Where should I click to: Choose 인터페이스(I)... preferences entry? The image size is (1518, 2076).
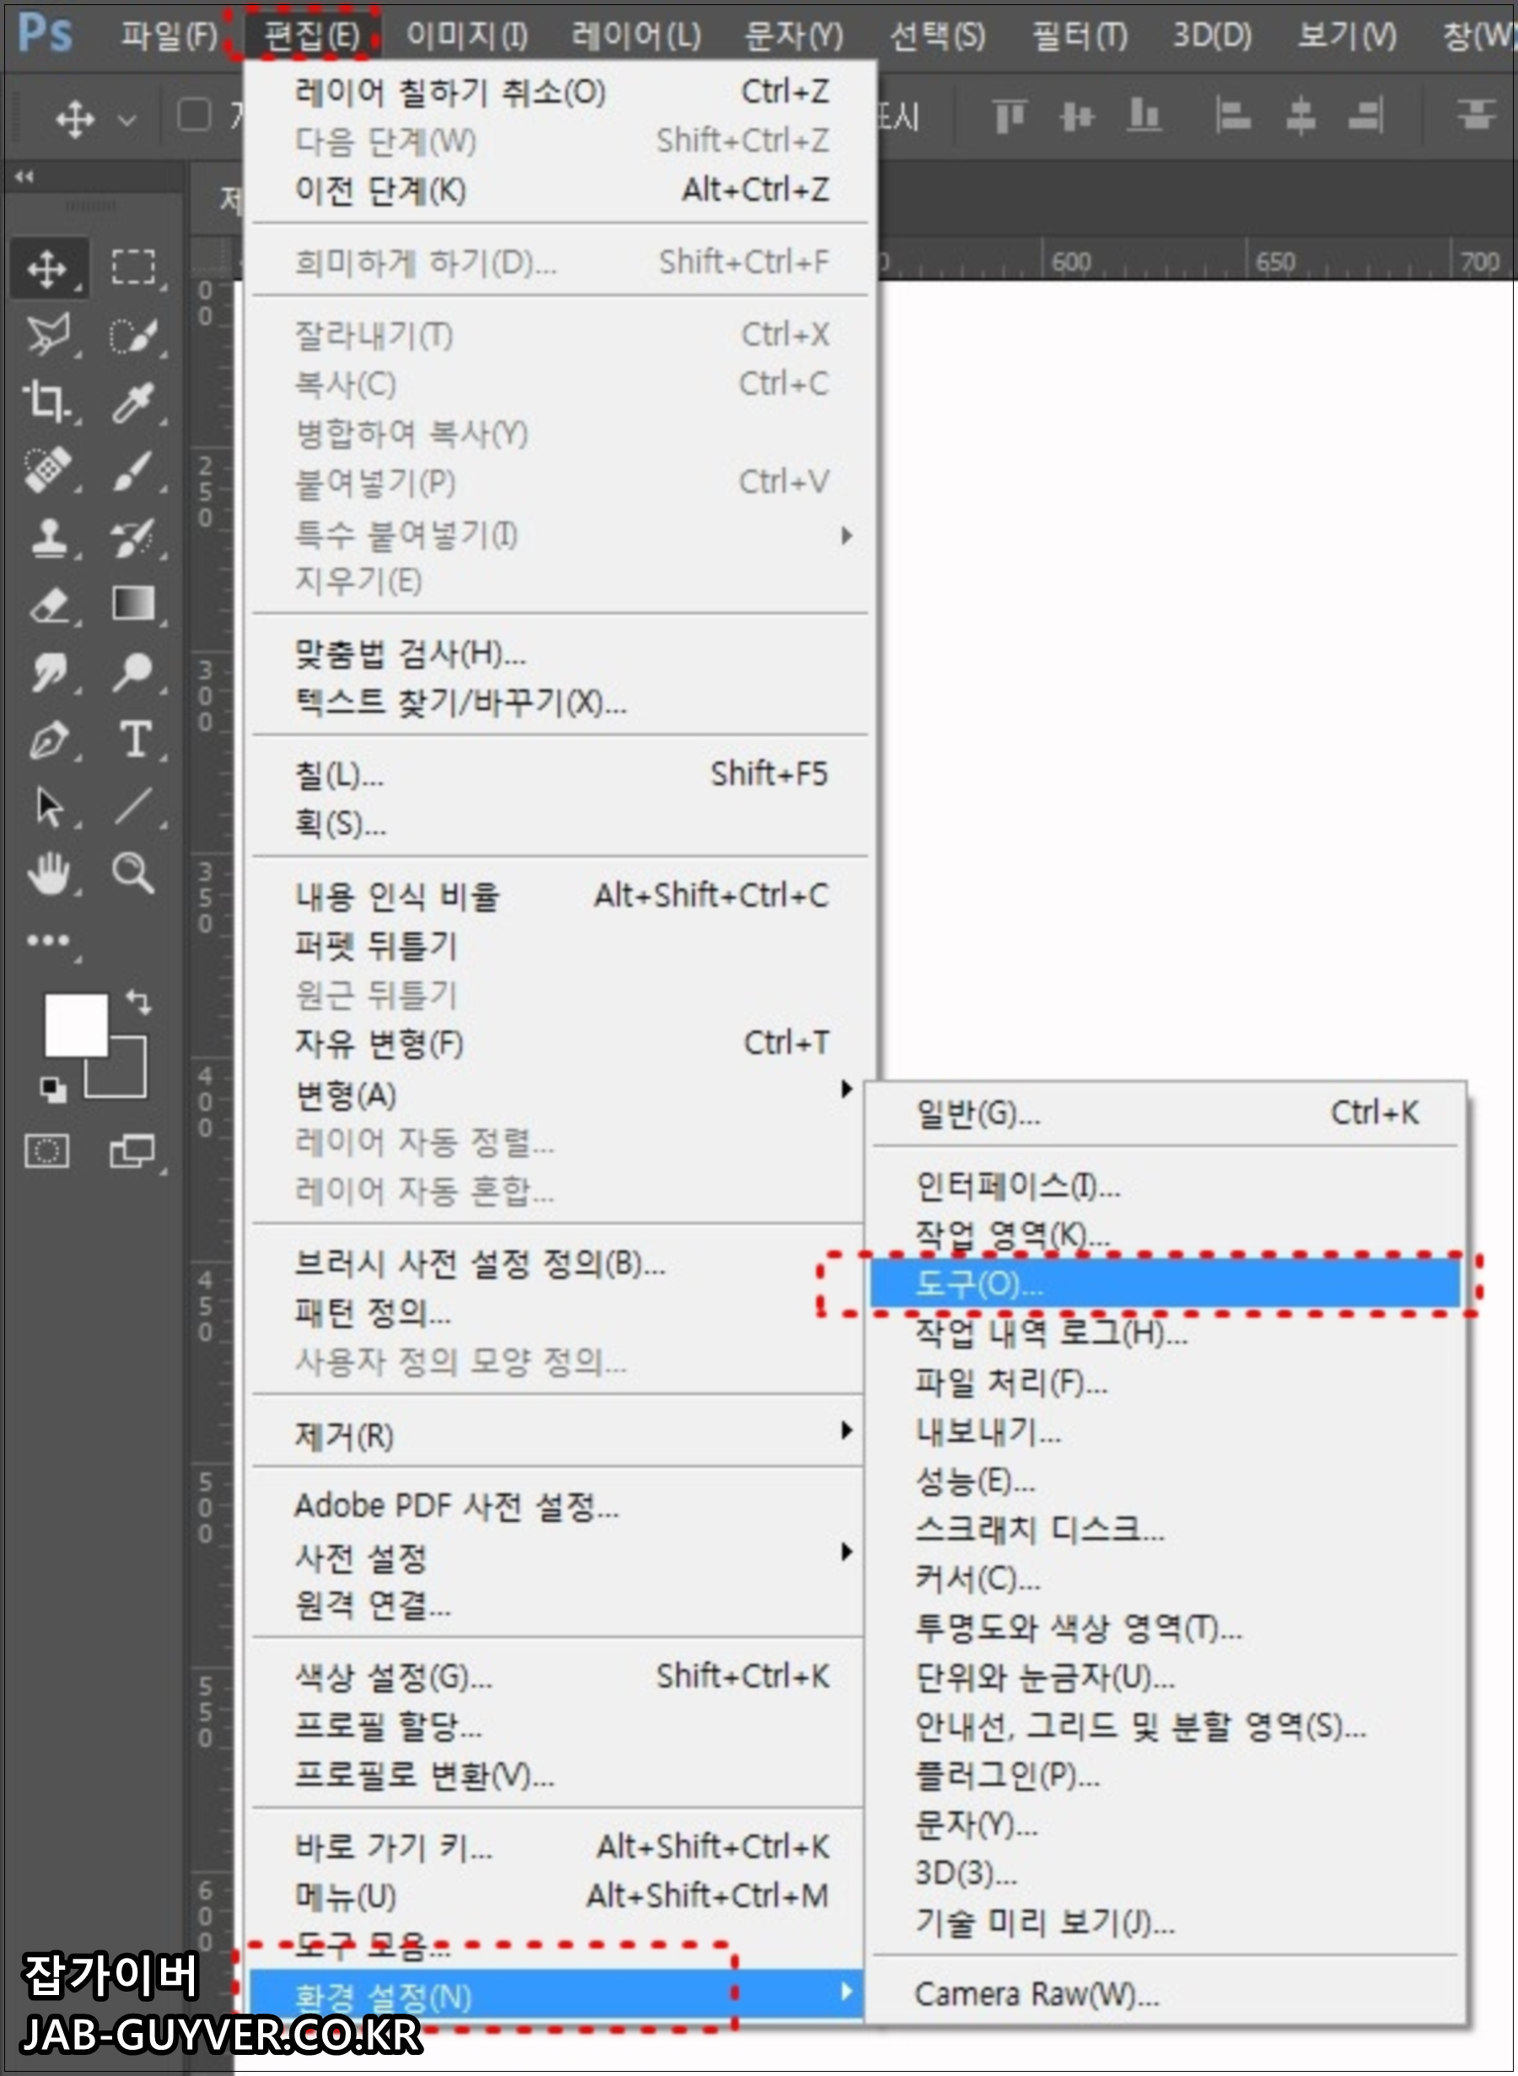1165,1186
